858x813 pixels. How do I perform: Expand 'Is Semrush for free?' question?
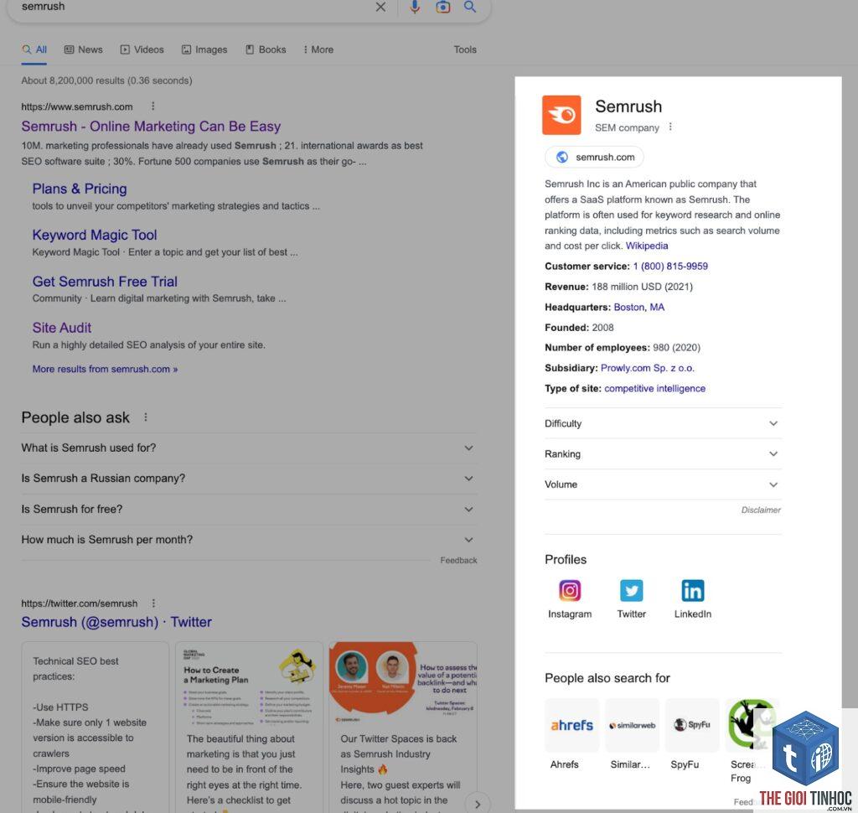[249, 509]
